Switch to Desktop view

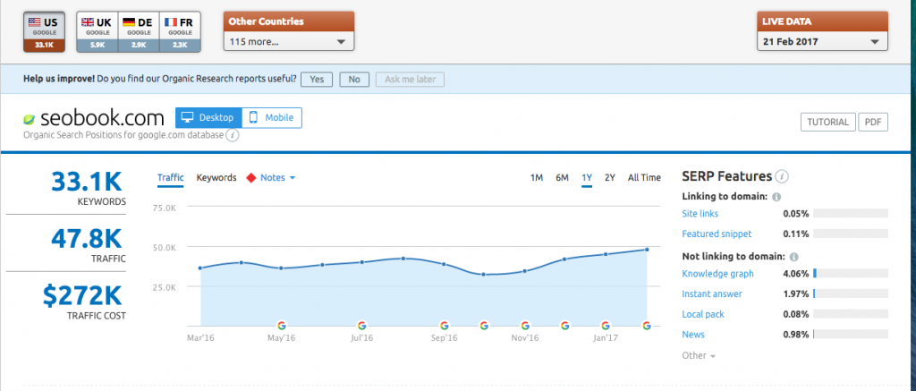(208, 117)
